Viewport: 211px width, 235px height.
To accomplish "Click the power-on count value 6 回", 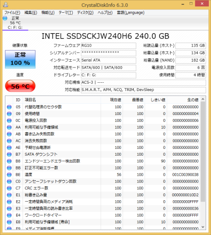I will (x=190, y=68).
